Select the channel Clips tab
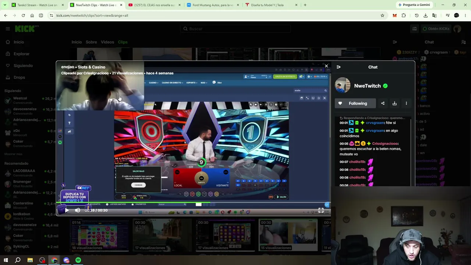 pyautogui.click(x=123, y=42)
